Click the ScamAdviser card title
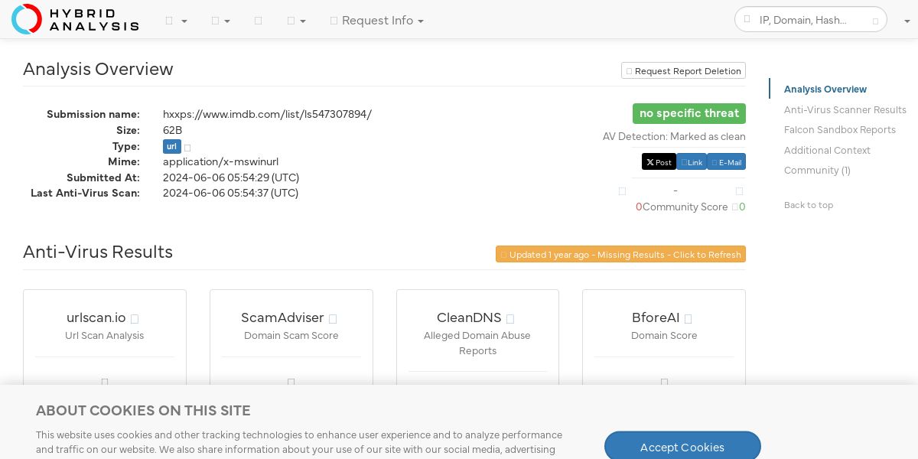 pos(282,317)
